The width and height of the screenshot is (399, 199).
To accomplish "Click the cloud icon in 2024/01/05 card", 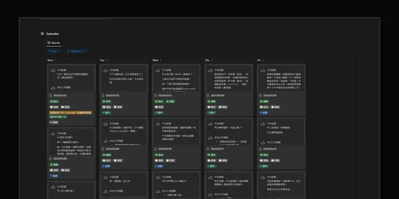I will tap(263, 70).
